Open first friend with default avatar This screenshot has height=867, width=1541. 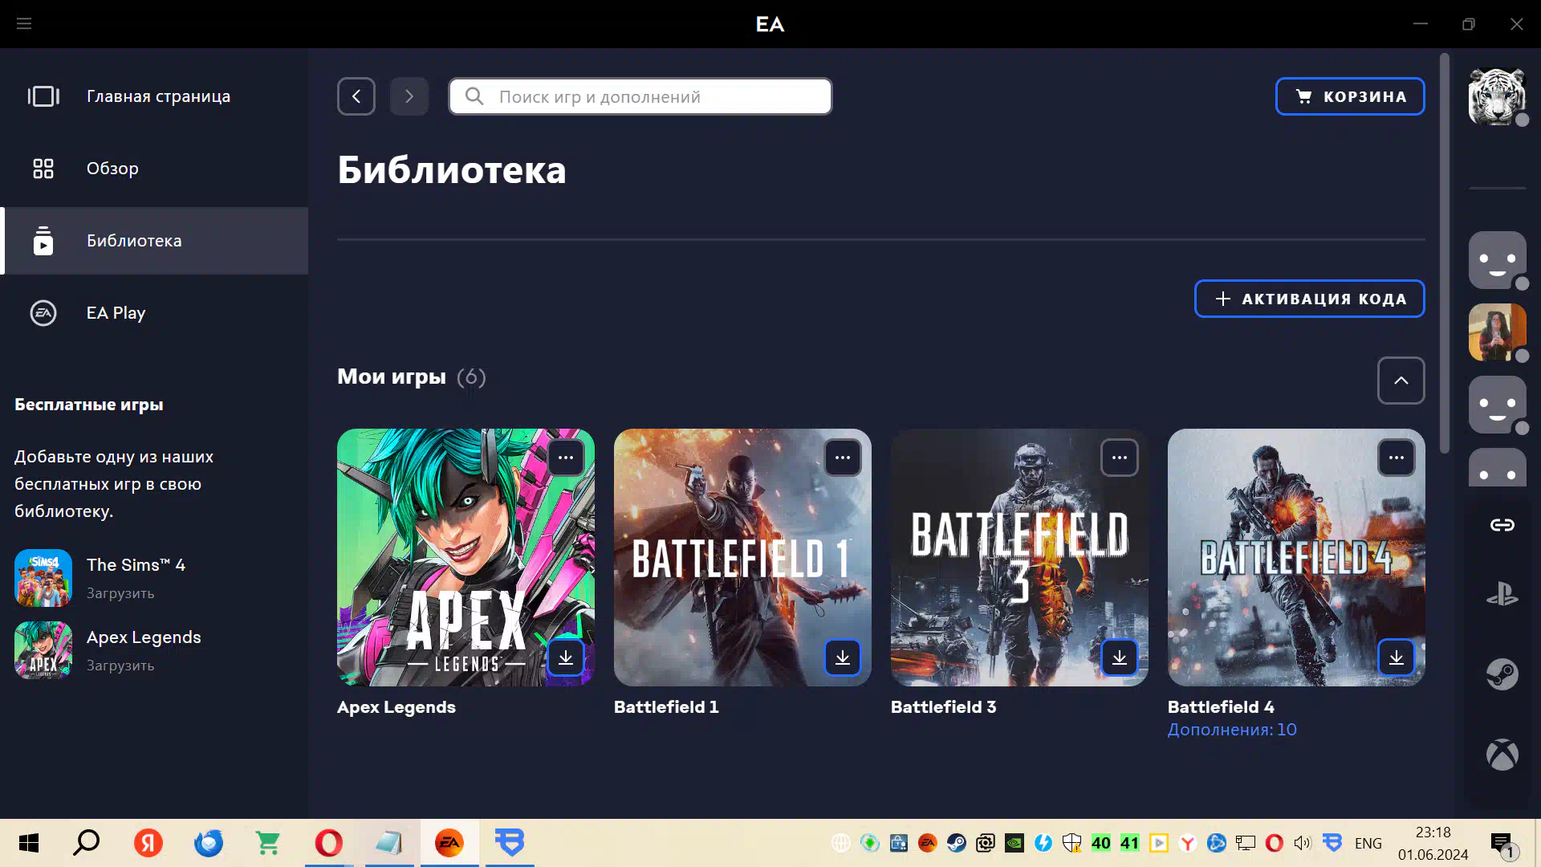(x=1498, y=260)
